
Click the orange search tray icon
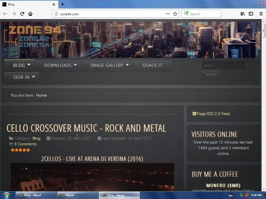click(247, 195)
